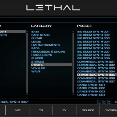Select the PLUCKS category
The width and height of the screenshot is (117, 117).
[x=37, y=58]
